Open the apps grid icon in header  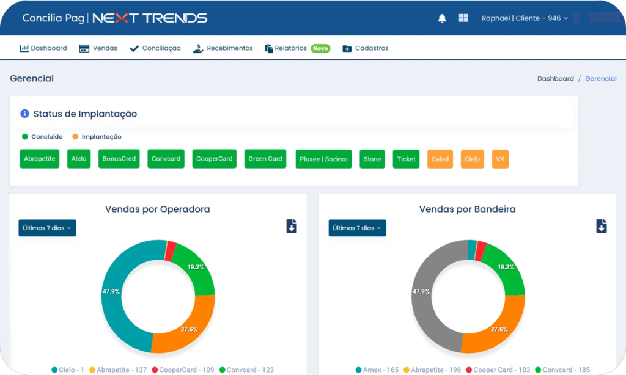pyautogui.click(x=463, y=18)
